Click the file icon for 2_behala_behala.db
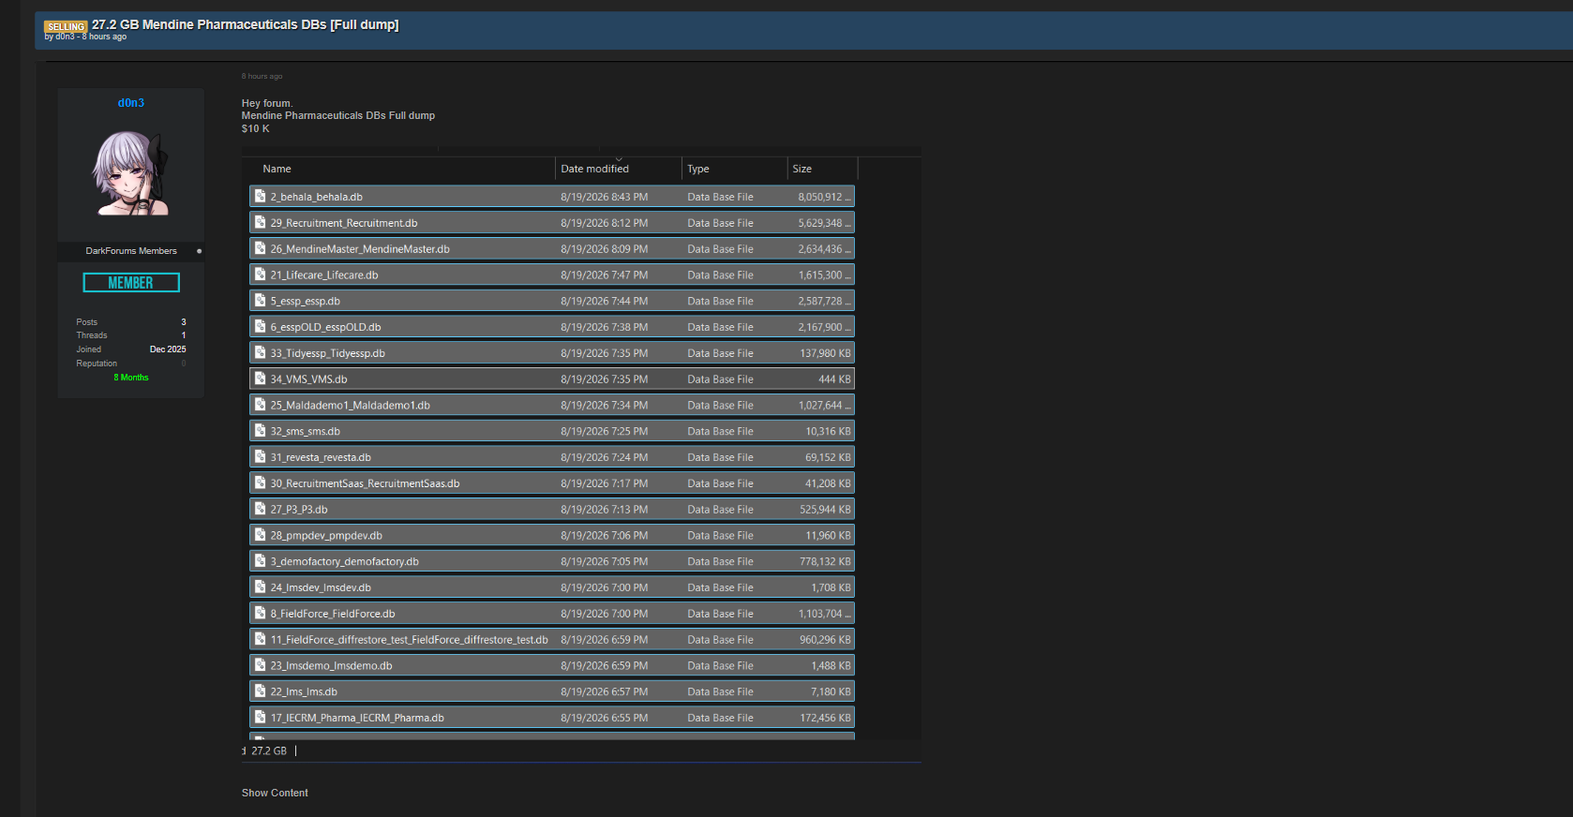This screenshot has height=817, width=1573. [261, 197]
